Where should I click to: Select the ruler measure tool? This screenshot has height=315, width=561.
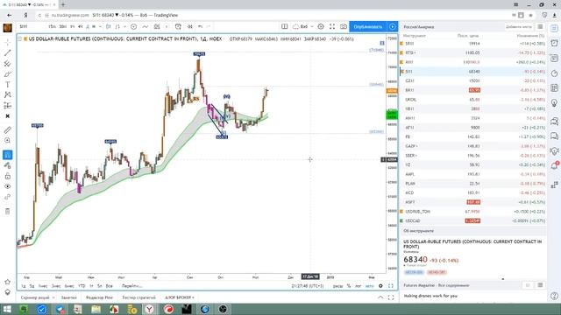[x=8, y=130]
